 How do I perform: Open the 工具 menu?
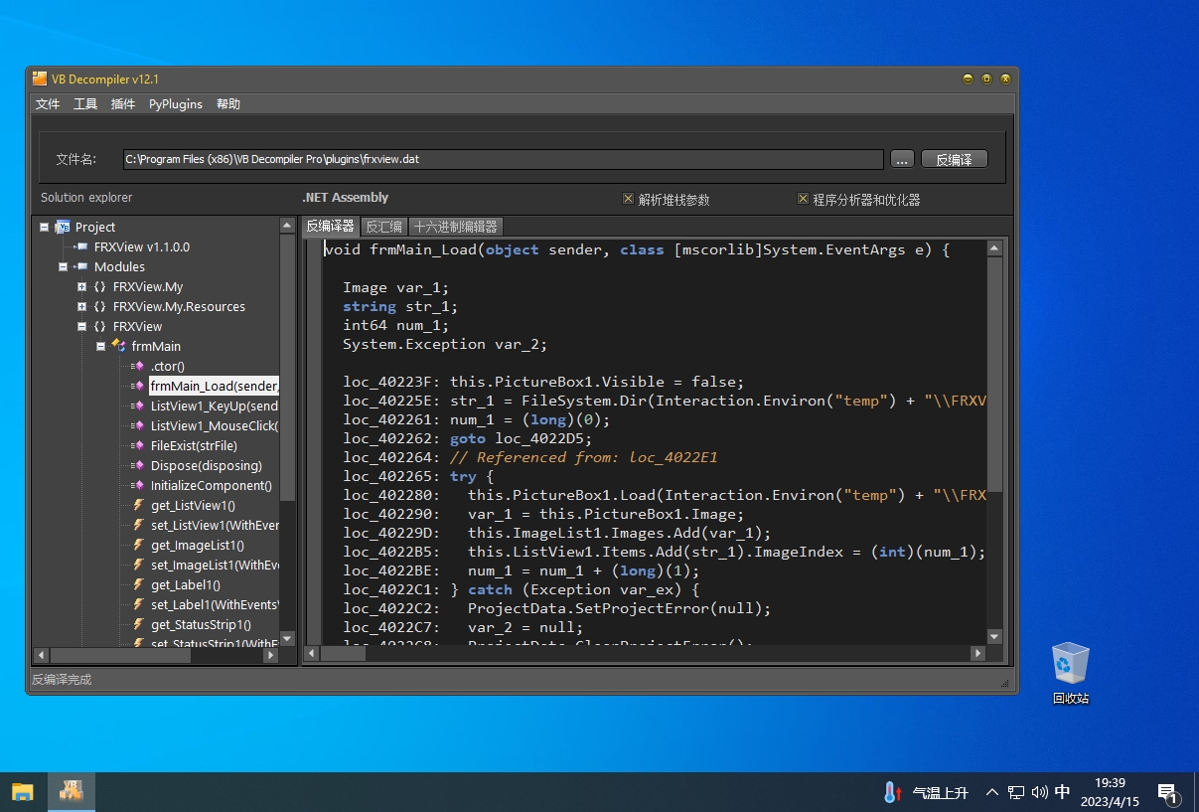pos(85,103)
